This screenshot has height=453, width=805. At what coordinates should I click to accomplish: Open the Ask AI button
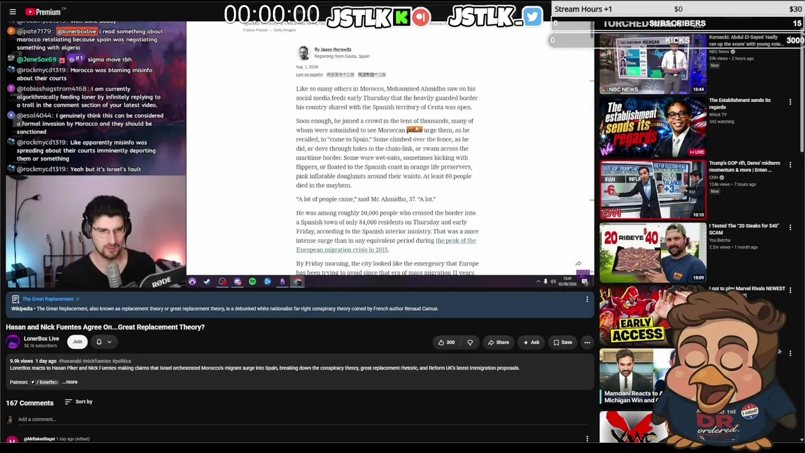coord(531,342)
